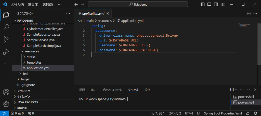The height and width of the screenshot is (116, 261).
Task: Open editor More Actions ellipsis
Action: coord(255,14)
